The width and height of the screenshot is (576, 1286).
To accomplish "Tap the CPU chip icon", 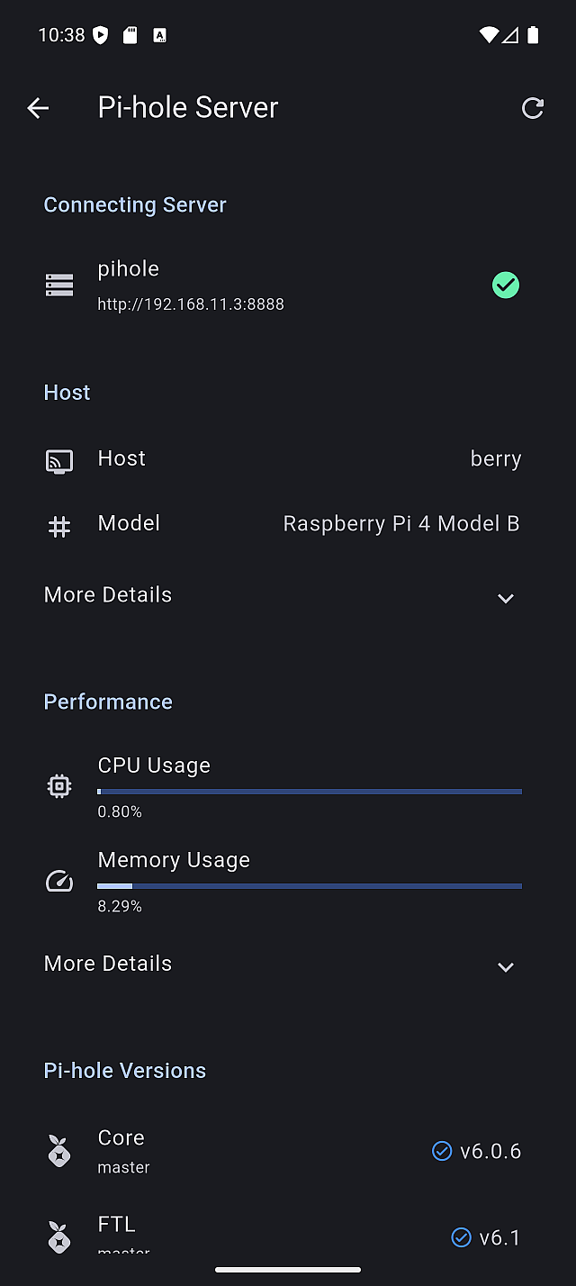I will [59, 786].
